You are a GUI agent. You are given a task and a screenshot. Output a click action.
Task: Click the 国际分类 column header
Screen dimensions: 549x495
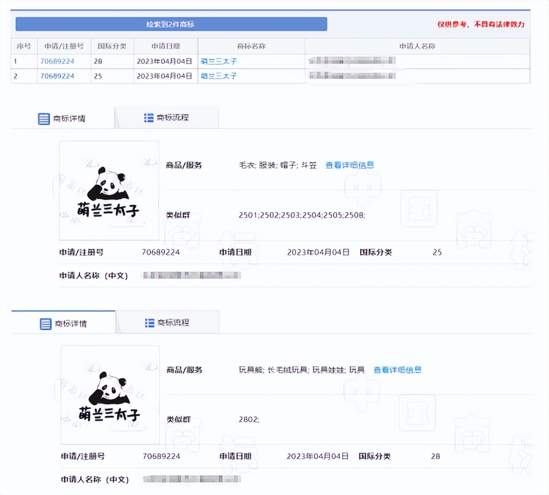[x=112, y=46]
